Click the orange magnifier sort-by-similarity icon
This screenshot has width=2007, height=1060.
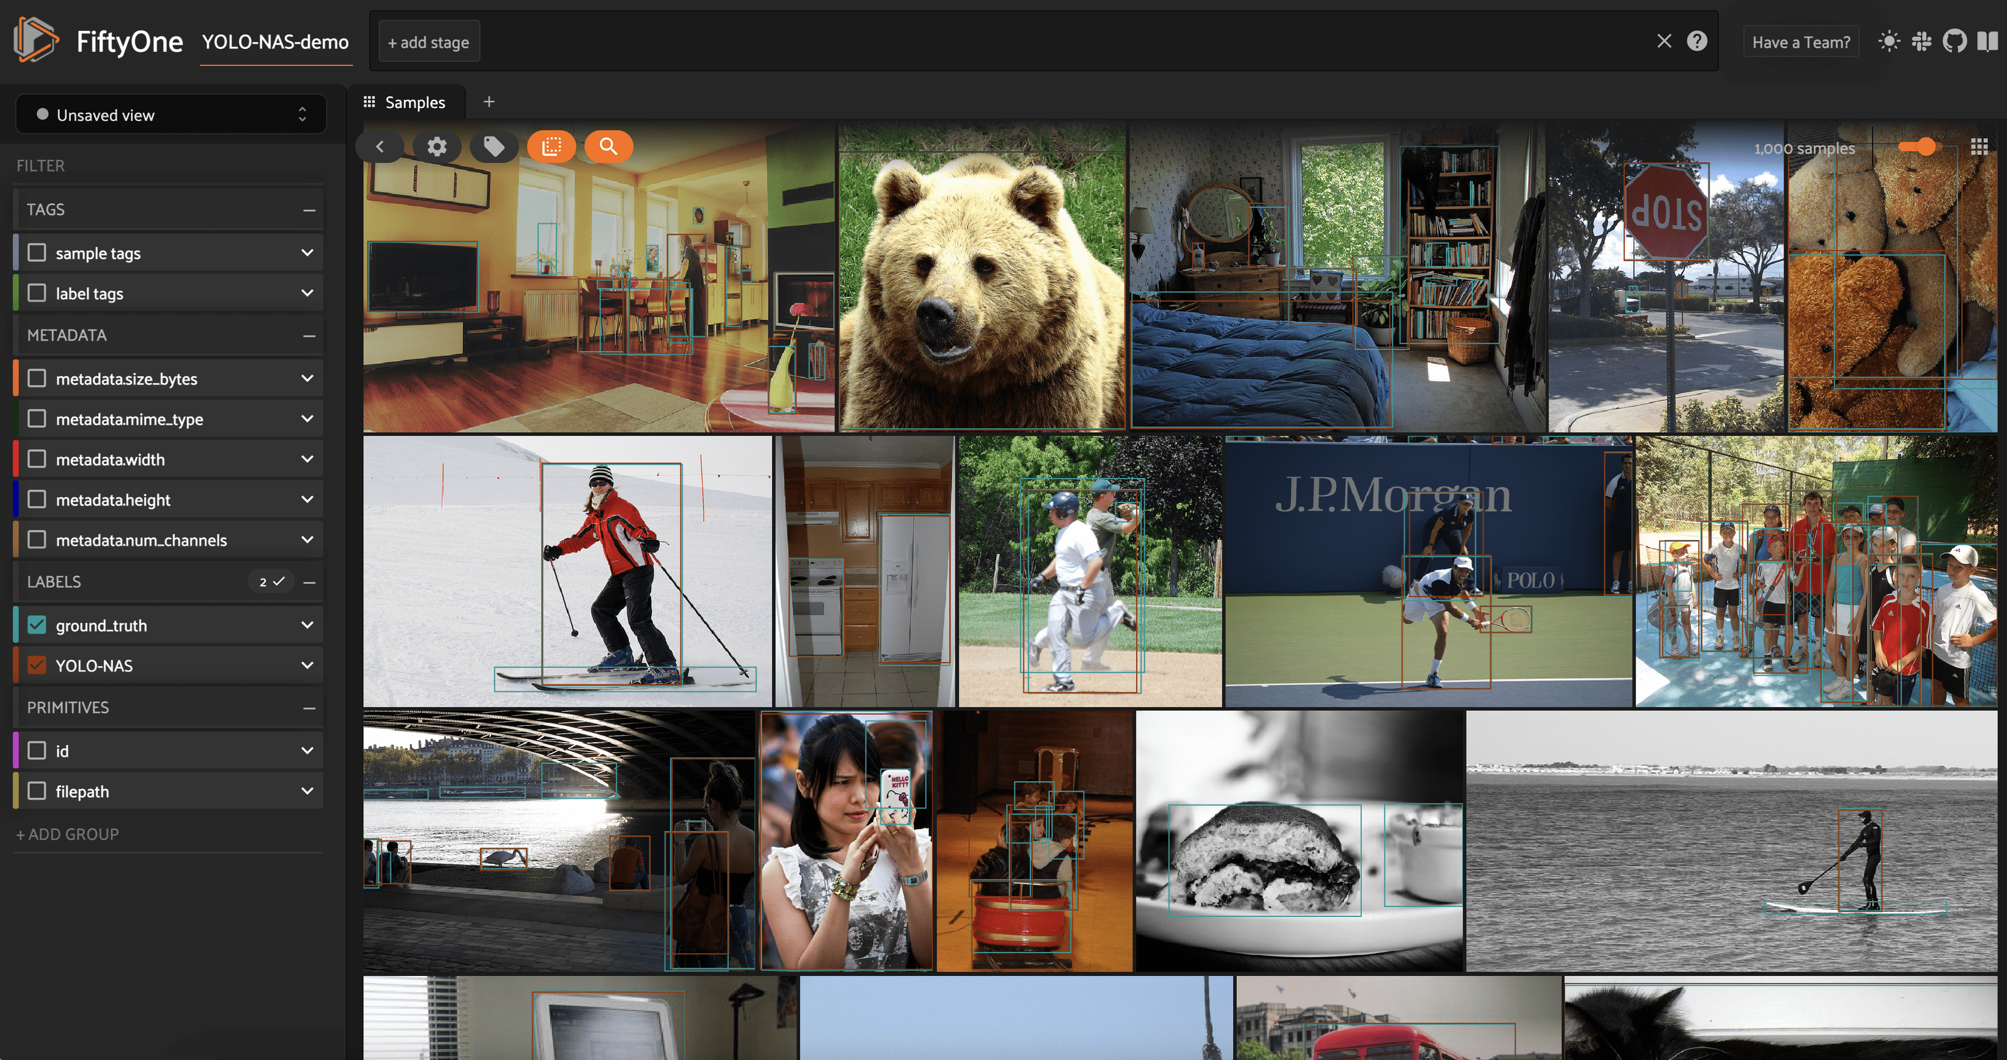tap(608, 147)
